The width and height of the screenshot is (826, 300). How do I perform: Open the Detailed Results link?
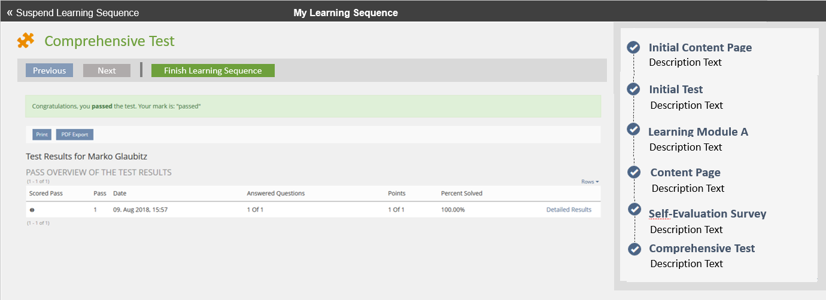(569, 210)
